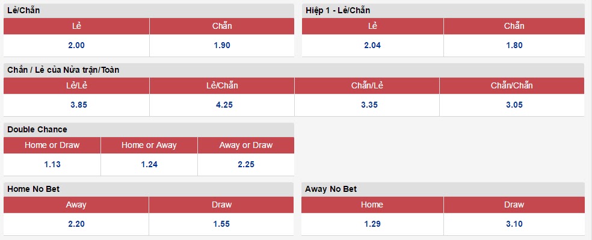Collapse the Away No Bet header
Image resolution: width=592 pixels, height=240 pixels.
(443, 189)
